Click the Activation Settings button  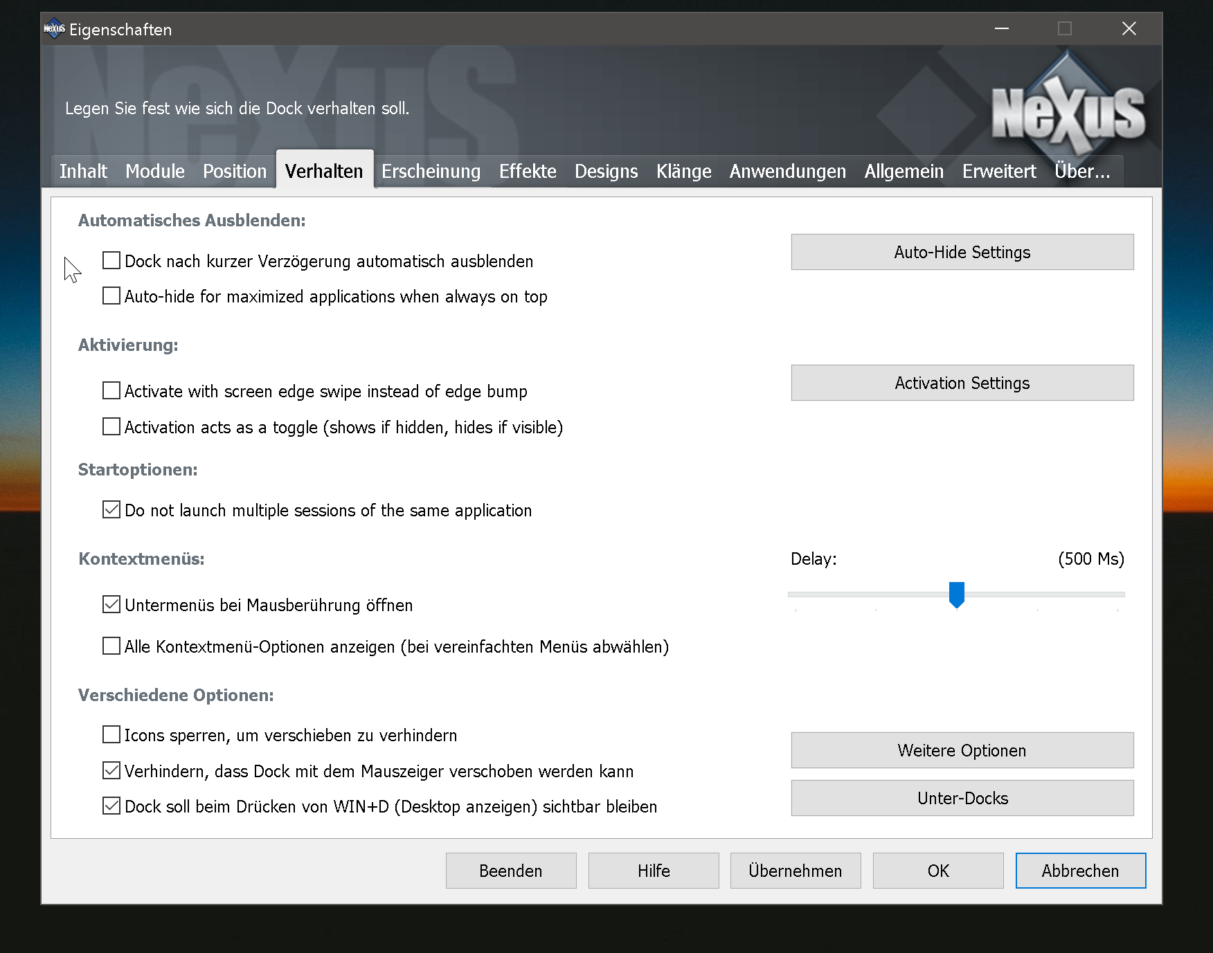coord(962,383)
